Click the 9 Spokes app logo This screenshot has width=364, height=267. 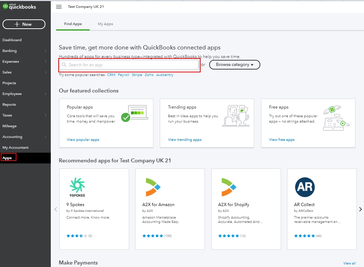click(x=77, y=187)
